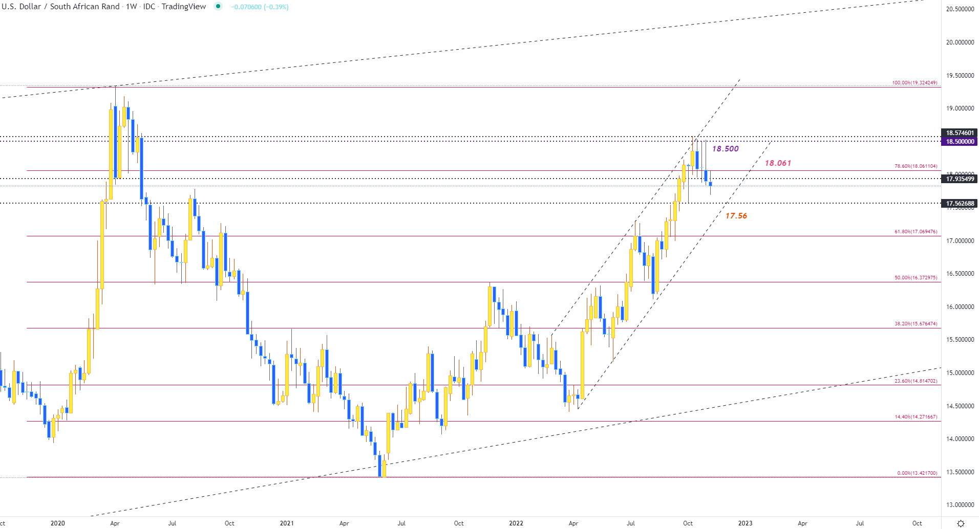979x529 pixels.
Task: Click the 23.60%(14.814702) Fibonacci label
Action: [x=916, y=381]
